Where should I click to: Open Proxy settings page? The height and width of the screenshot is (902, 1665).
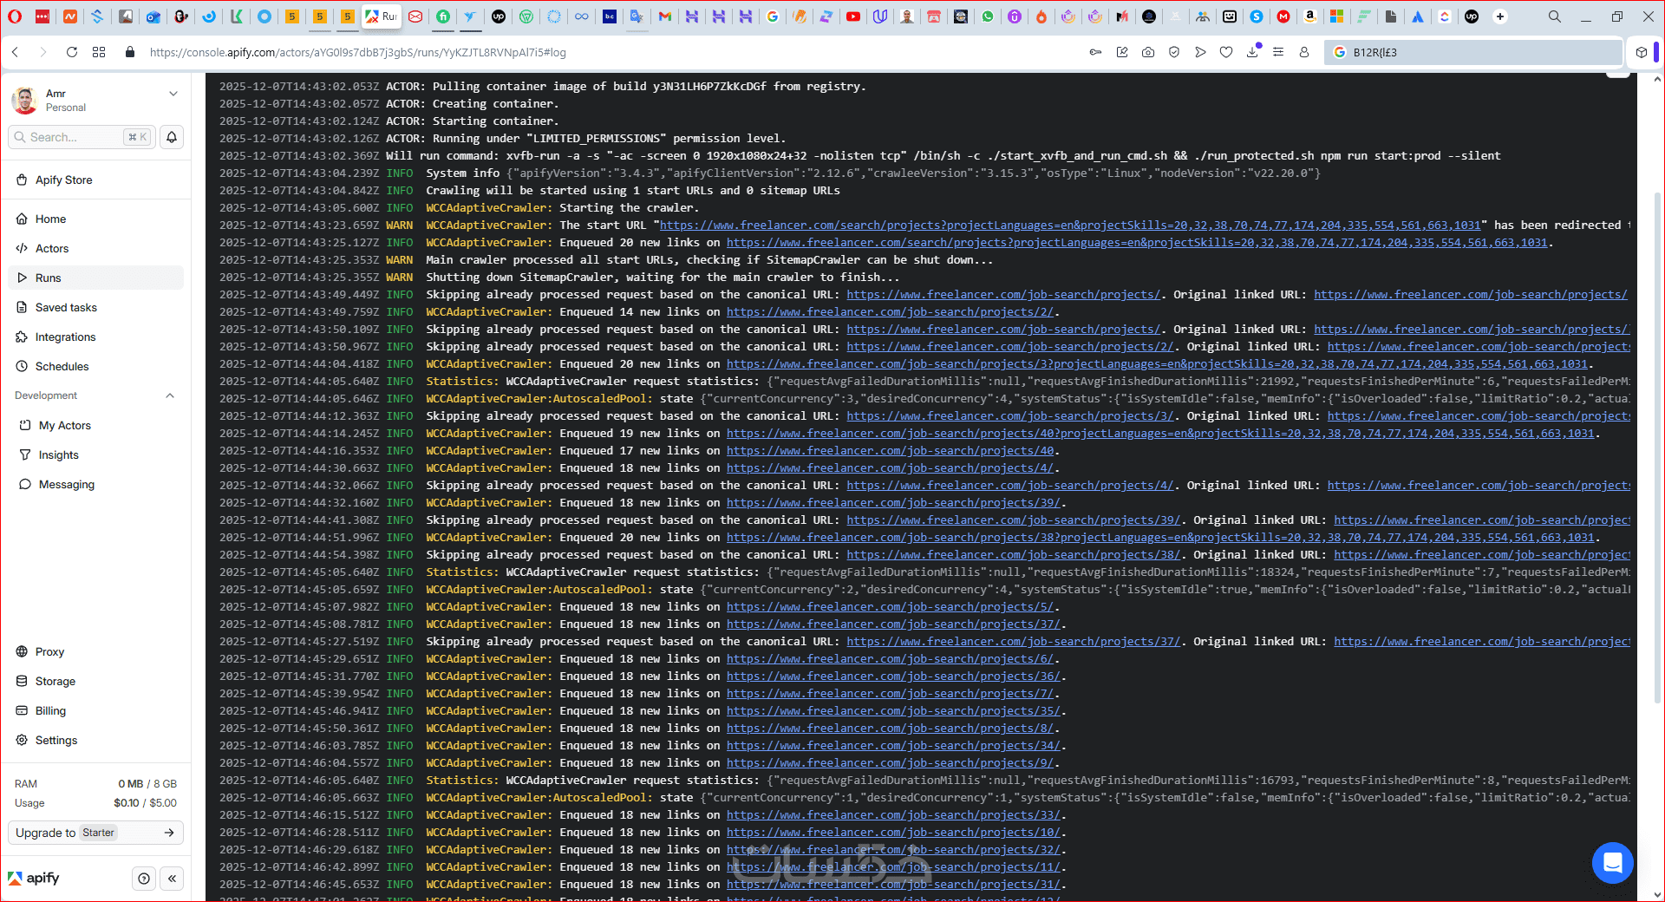pos(95,652)
